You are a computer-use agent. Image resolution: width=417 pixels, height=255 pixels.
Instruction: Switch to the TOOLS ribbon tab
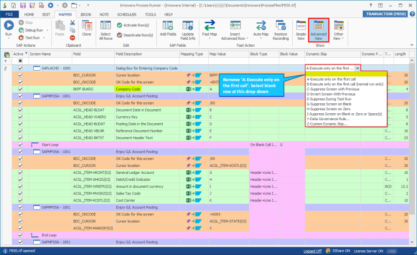(150, 13)
